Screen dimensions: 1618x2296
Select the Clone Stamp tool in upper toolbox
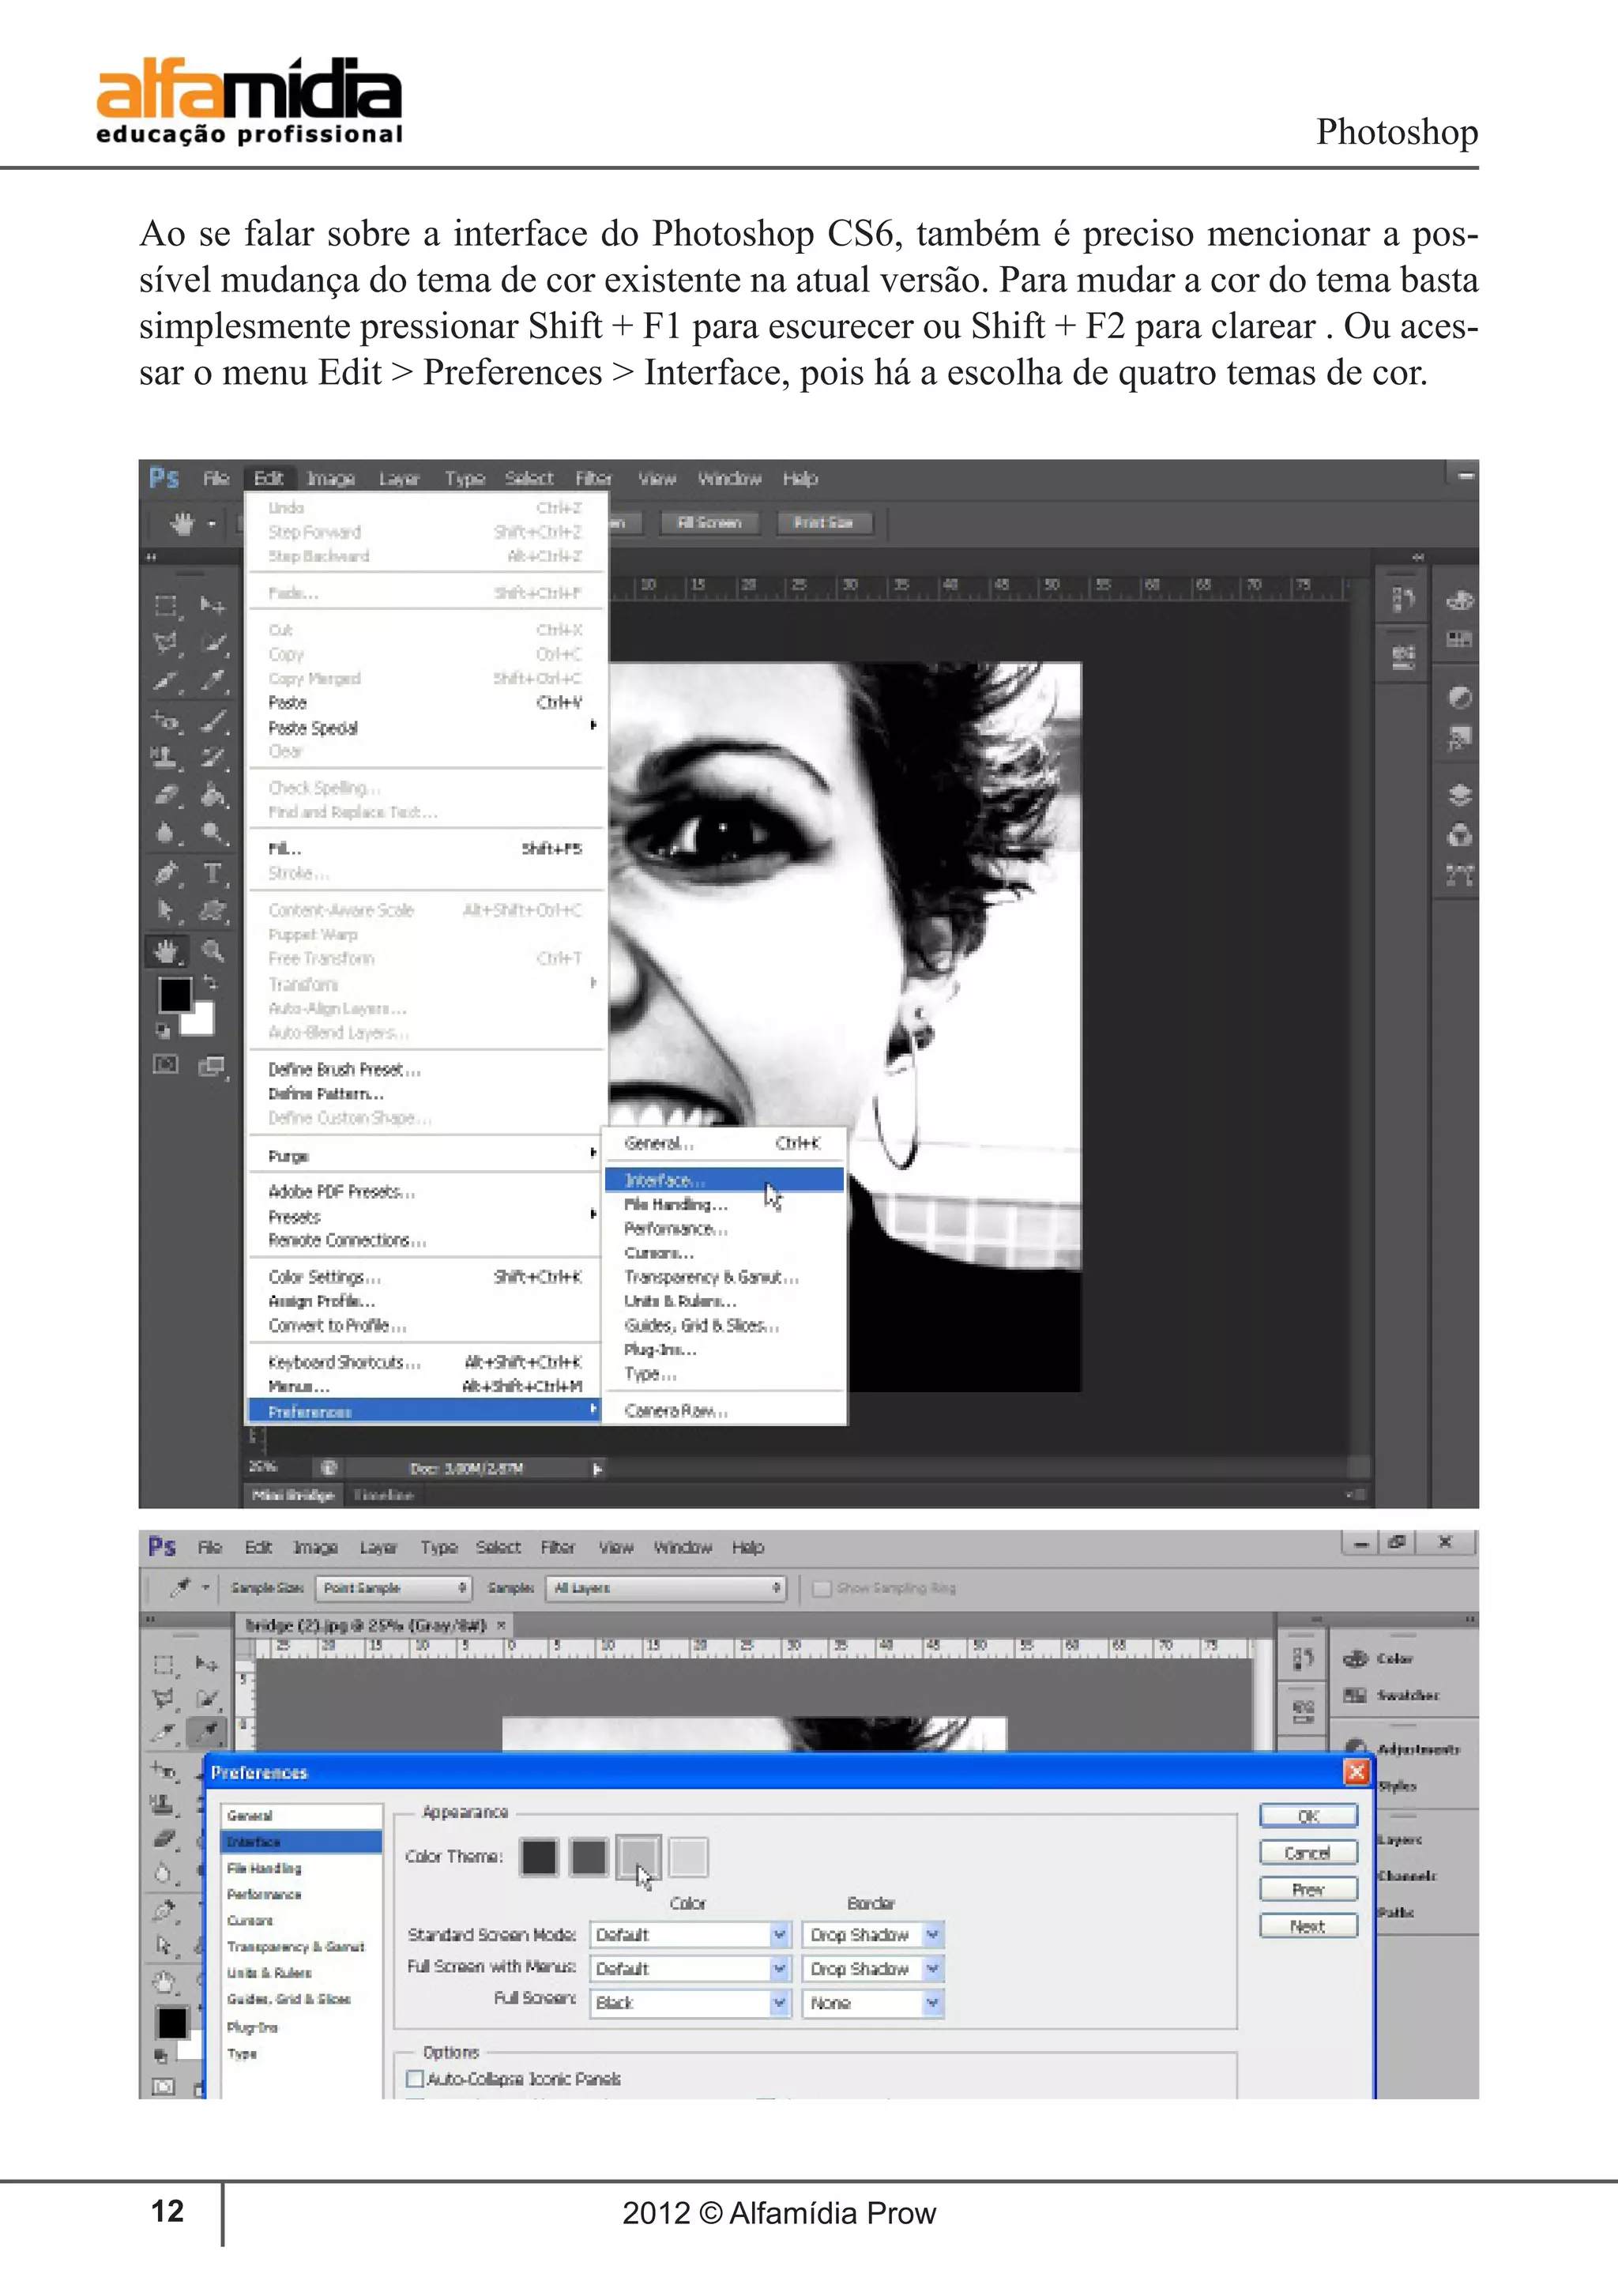coord(166,758)
